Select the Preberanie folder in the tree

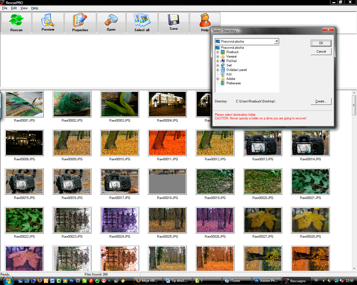tap(233, 83)
